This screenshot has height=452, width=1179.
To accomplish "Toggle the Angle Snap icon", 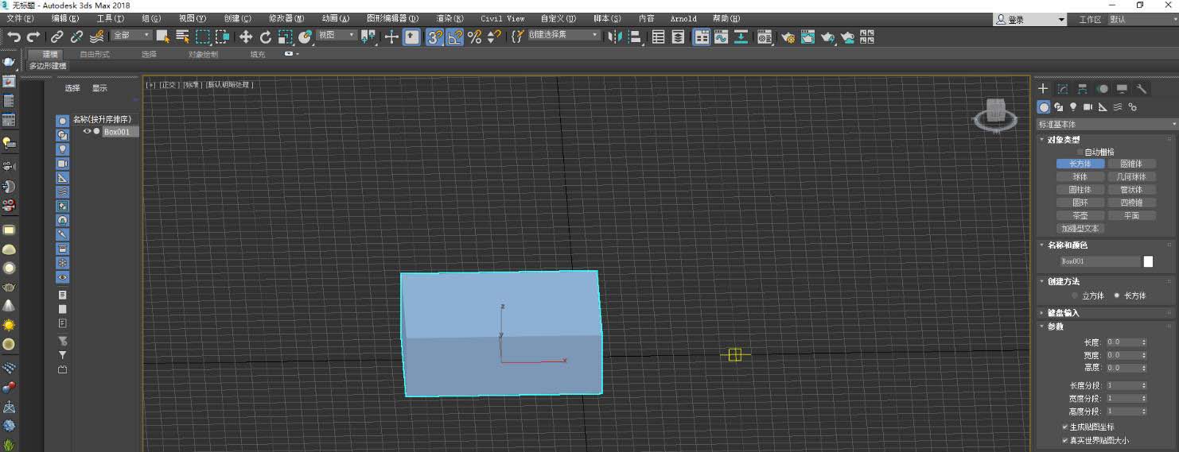I will (454, 36).
